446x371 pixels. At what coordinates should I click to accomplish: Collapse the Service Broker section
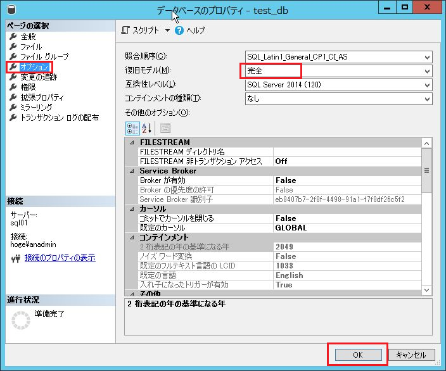132,171
